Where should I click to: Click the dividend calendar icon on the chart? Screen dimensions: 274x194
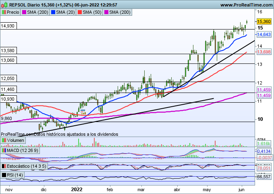83,112
